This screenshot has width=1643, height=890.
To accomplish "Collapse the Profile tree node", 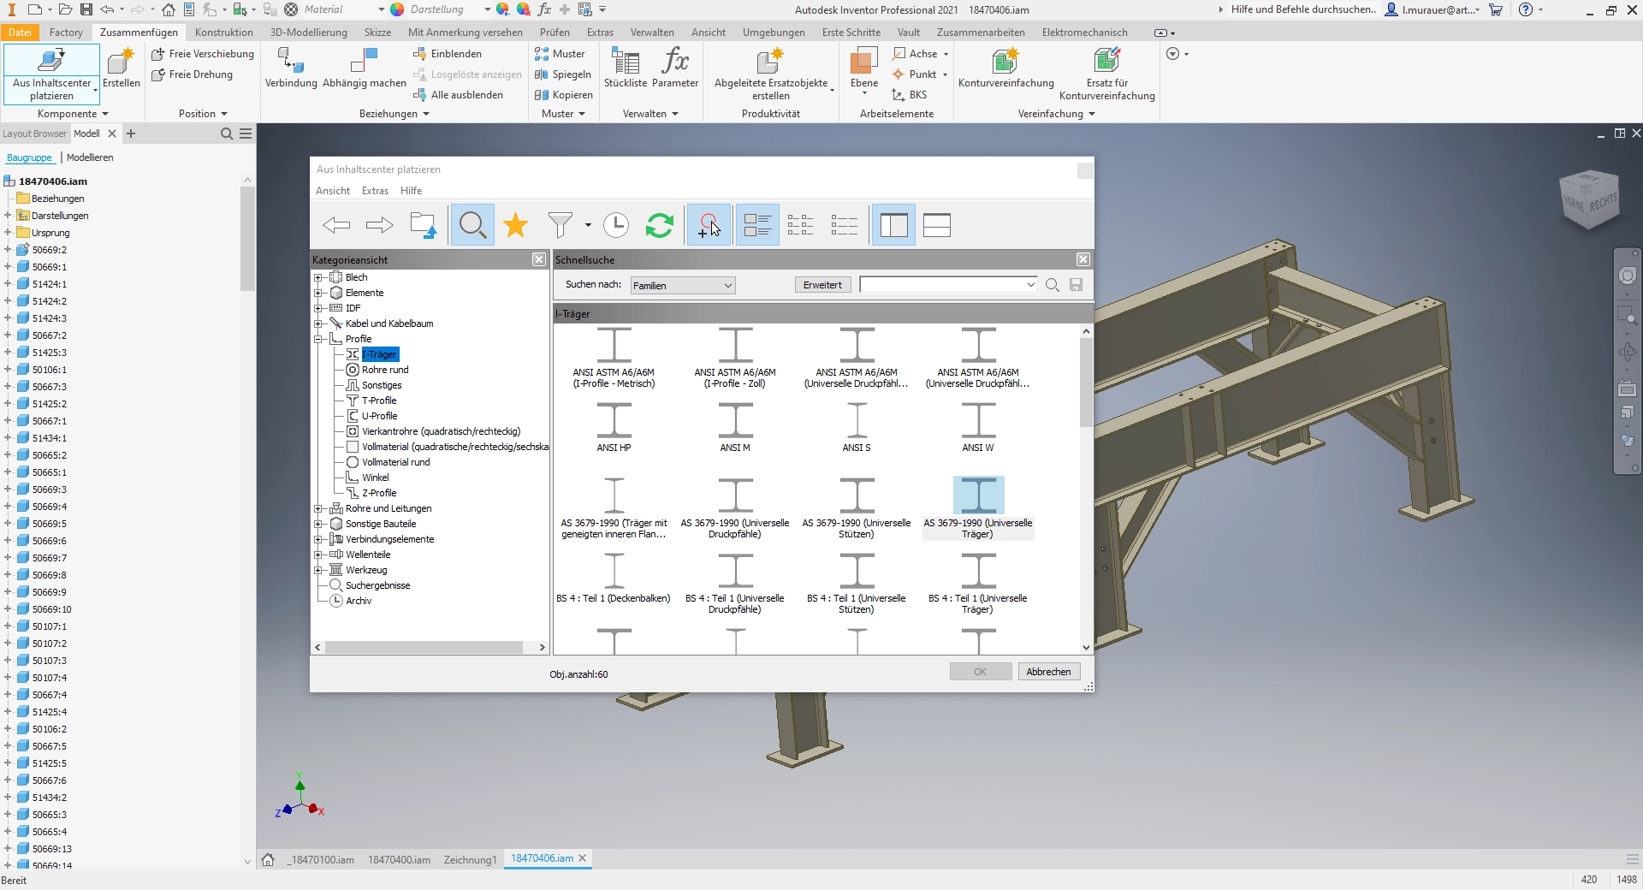I will click(x=318, y=339).
